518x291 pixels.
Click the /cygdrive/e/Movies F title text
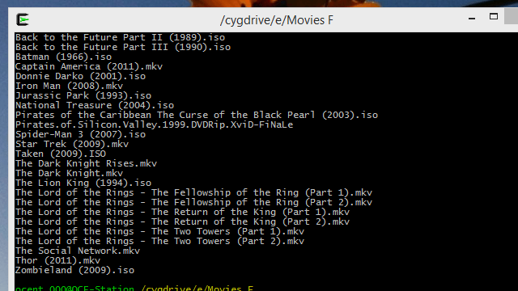pyautogui.click(x=277, y=20)
